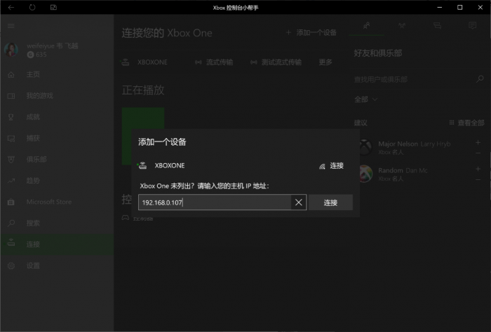Click the settings gear icon
The height and width of the screenshot is (332, 491).
click(x=11, y=265)
